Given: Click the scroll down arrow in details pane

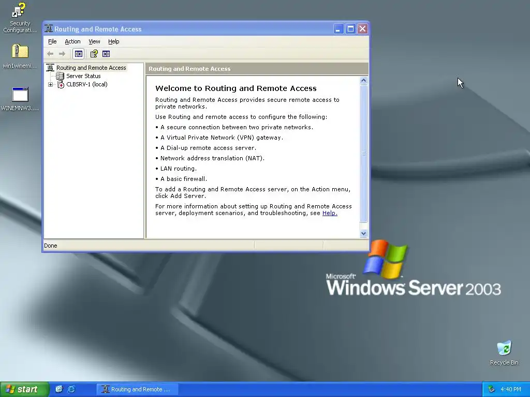Looking at the screenshot, I should tap(364, 233).
